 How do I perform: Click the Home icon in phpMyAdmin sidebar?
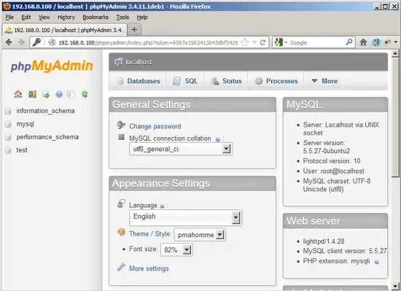click(18, 94)
